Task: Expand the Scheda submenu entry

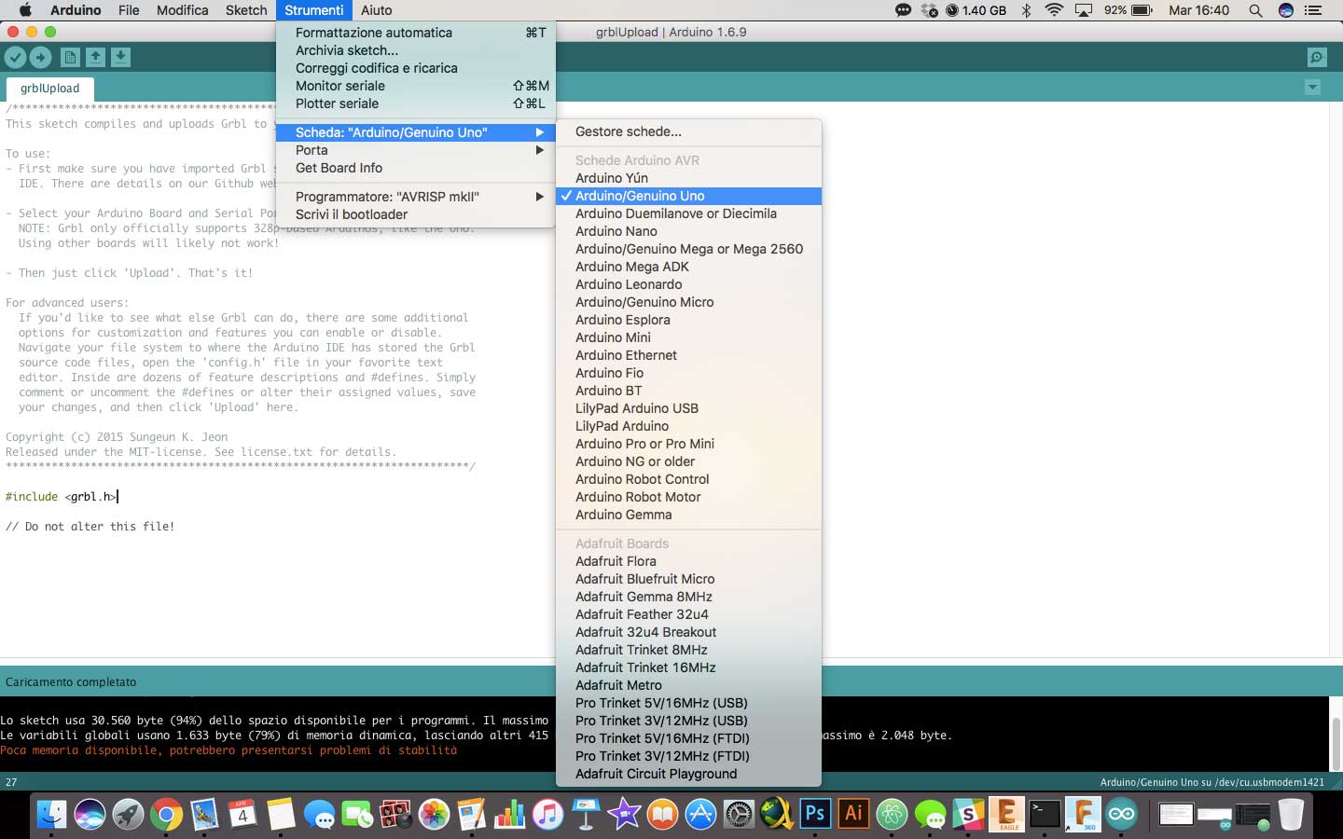Action: coord(416,132)
